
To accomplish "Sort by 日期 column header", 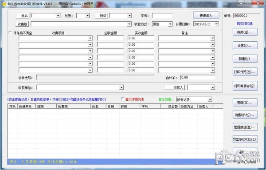I will click(46, 107).
